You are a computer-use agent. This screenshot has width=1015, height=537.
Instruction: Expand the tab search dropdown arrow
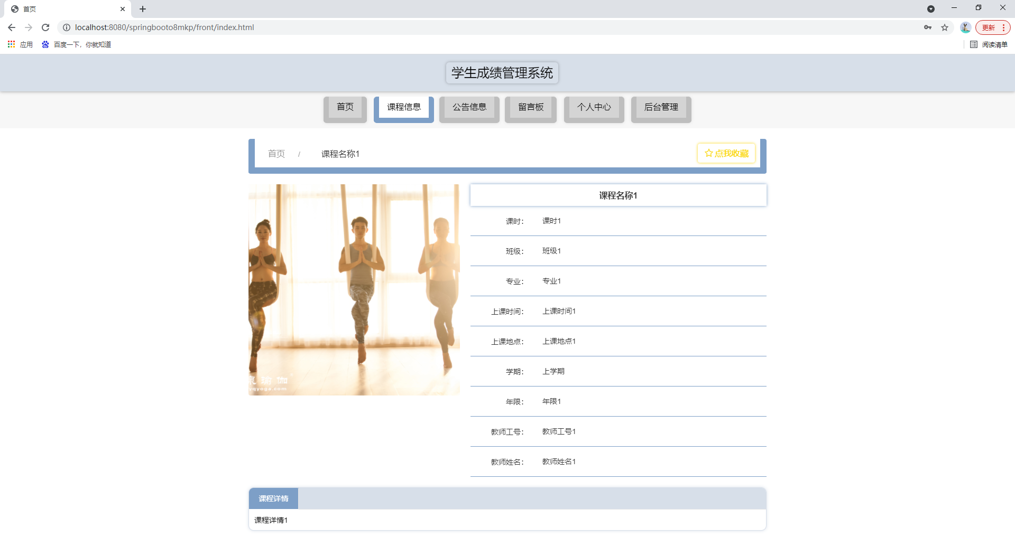click(931, 9)
